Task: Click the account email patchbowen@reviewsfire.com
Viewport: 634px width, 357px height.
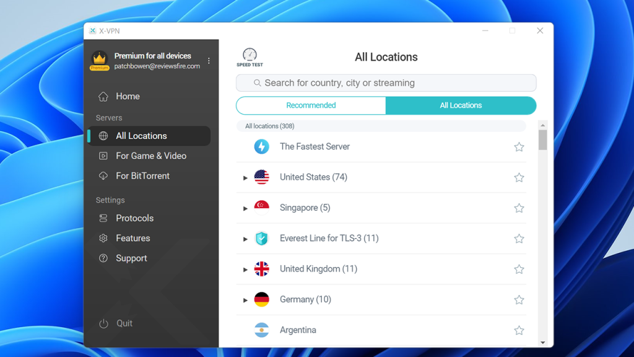Action: click(x=157, y=66)
